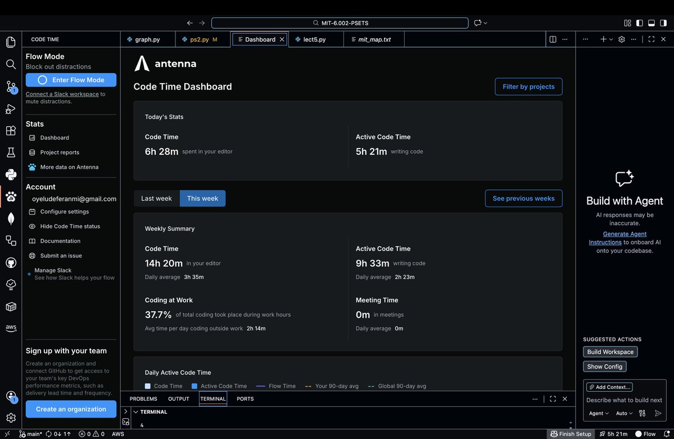Go forward with the navigation arrow

tap(202, 23)
